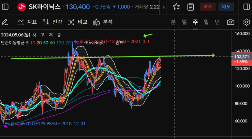Open the 분석 analysis menu
252x139 pixels.
(103, 22)
